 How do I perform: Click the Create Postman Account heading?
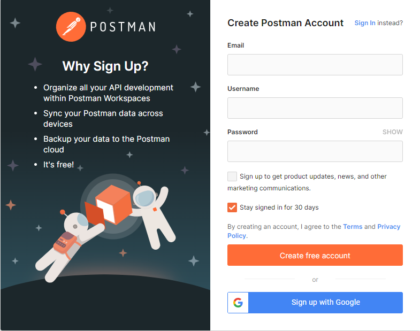[285, 23]
